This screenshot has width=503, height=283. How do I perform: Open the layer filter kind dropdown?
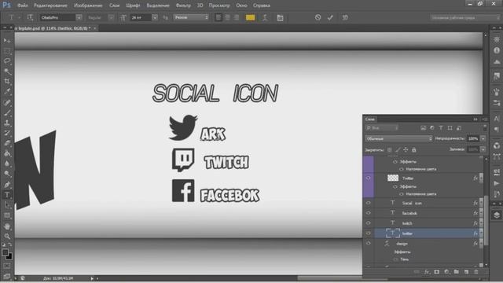pos(382,128)
